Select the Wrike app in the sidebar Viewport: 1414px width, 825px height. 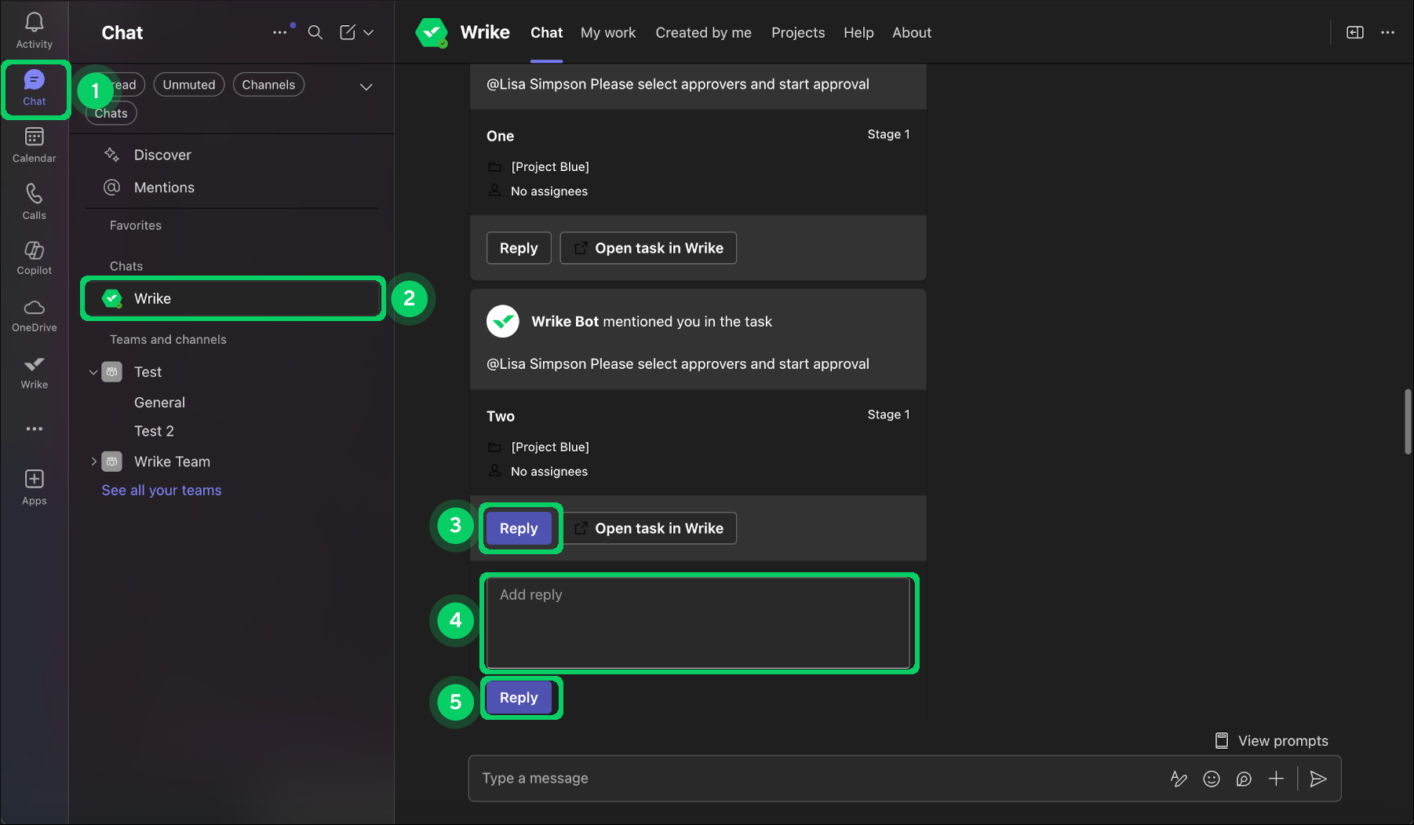pyautogui.click(x=34, y=372)
